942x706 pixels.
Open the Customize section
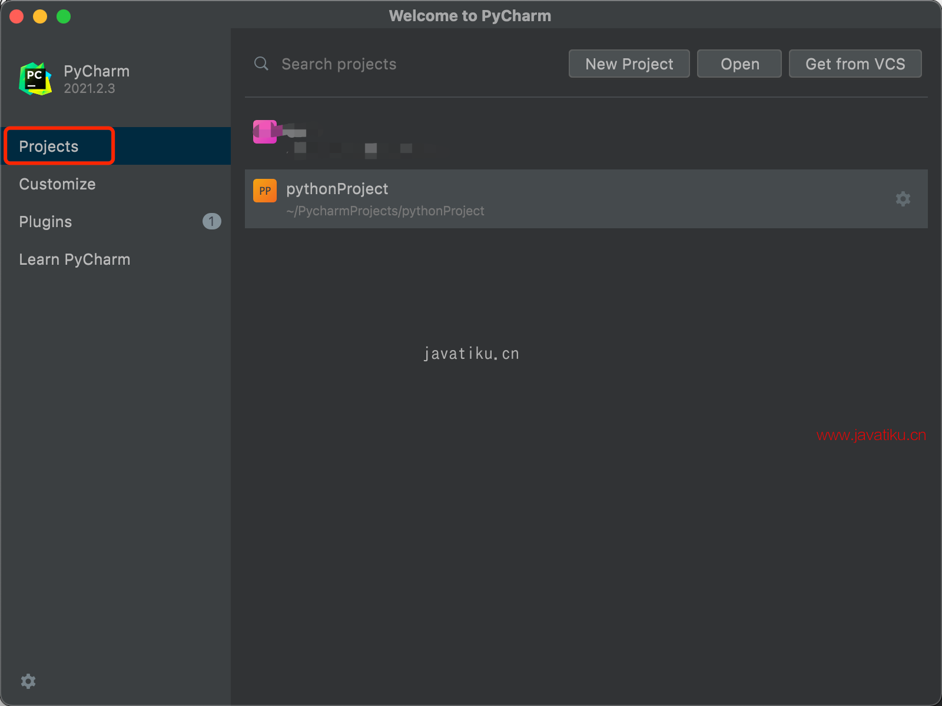(x=115, y=184)
